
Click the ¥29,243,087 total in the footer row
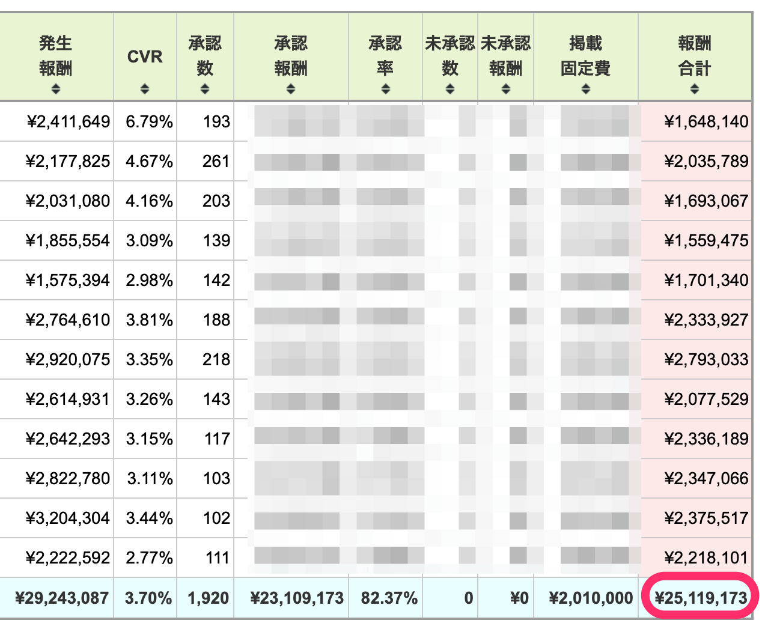(x=62, y=598)
